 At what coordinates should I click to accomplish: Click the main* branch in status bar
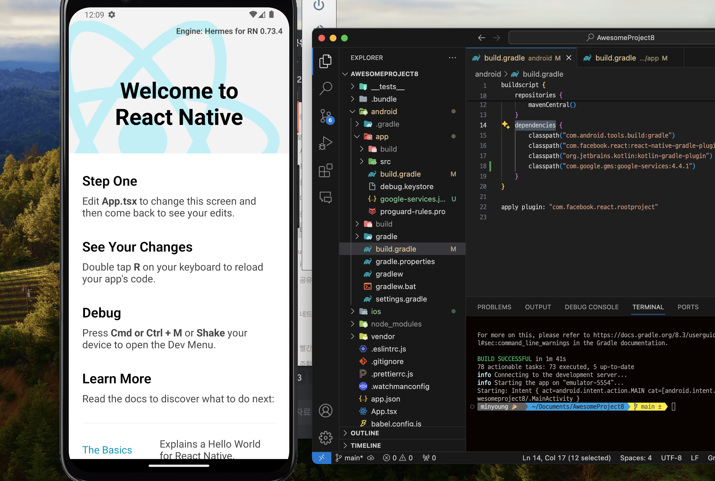tap(349, 458)
